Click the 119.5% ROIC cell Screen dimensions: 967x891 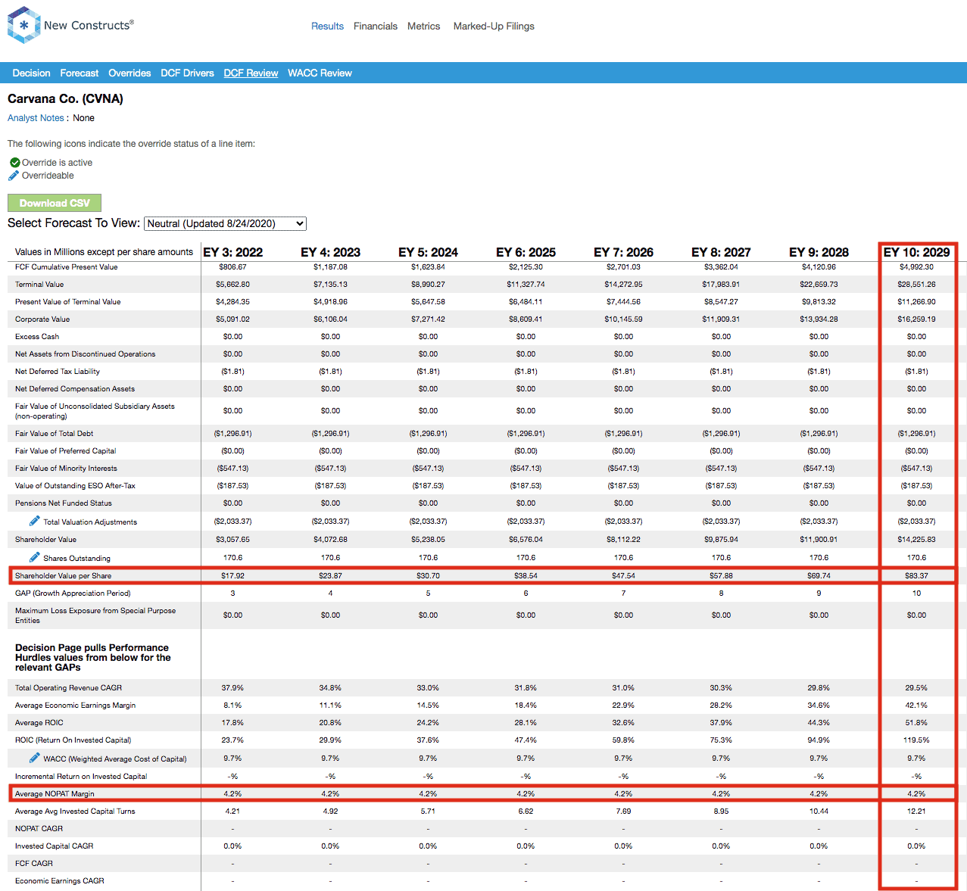coord(916,740)
